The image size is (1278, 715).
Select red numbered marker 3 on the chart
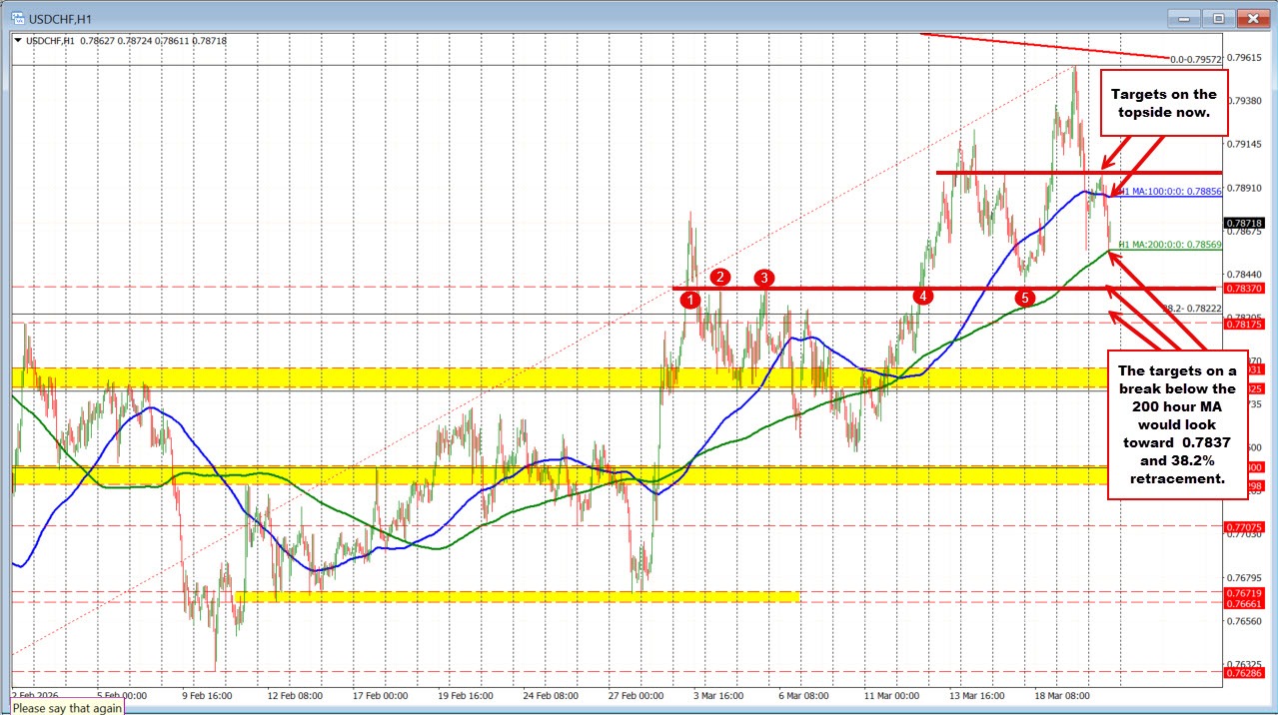point(763,279)
